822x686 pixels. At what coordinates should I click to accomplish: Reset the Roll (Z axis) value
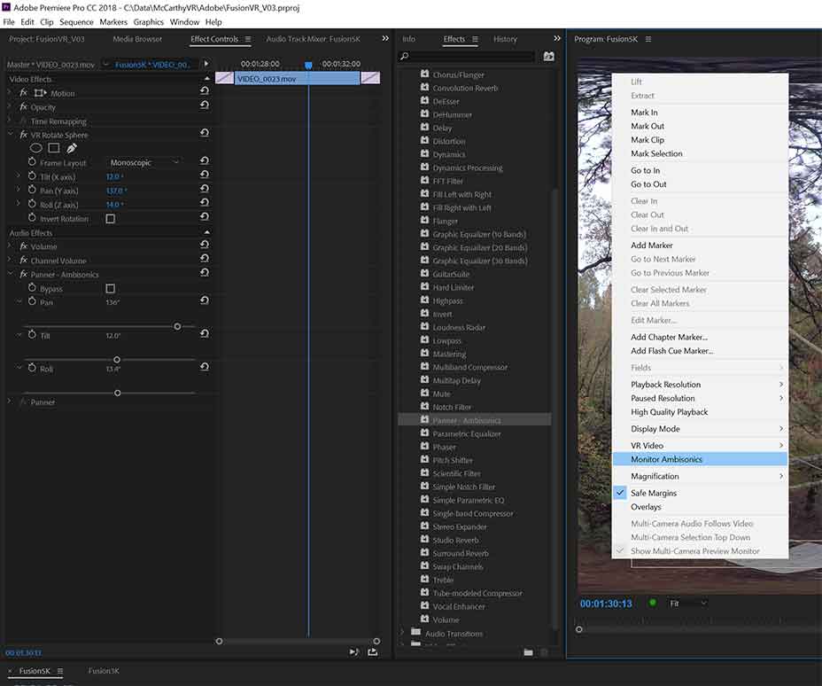coord(205,202)
